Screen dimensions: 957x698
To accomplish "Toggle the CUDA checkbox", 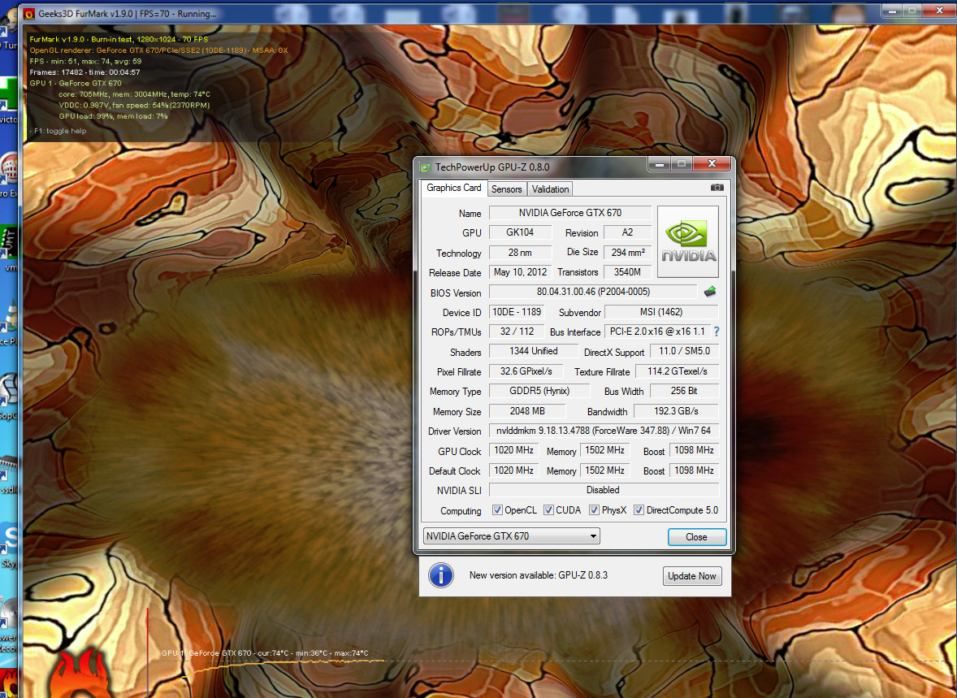I will coord(548,510).
